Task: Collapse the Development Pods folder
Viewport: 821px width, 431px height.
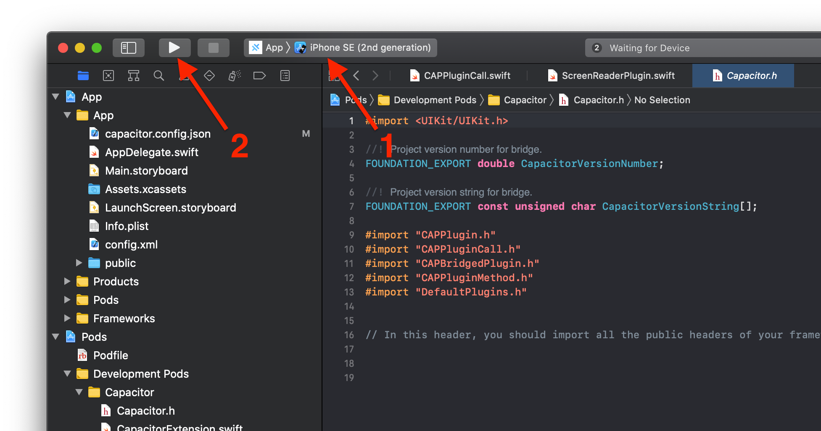Action: [x=67, y=374]
